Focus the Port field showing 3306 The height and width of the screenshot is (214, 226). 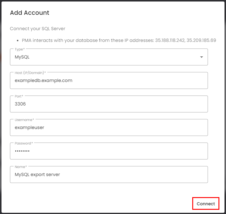(108, 104)
